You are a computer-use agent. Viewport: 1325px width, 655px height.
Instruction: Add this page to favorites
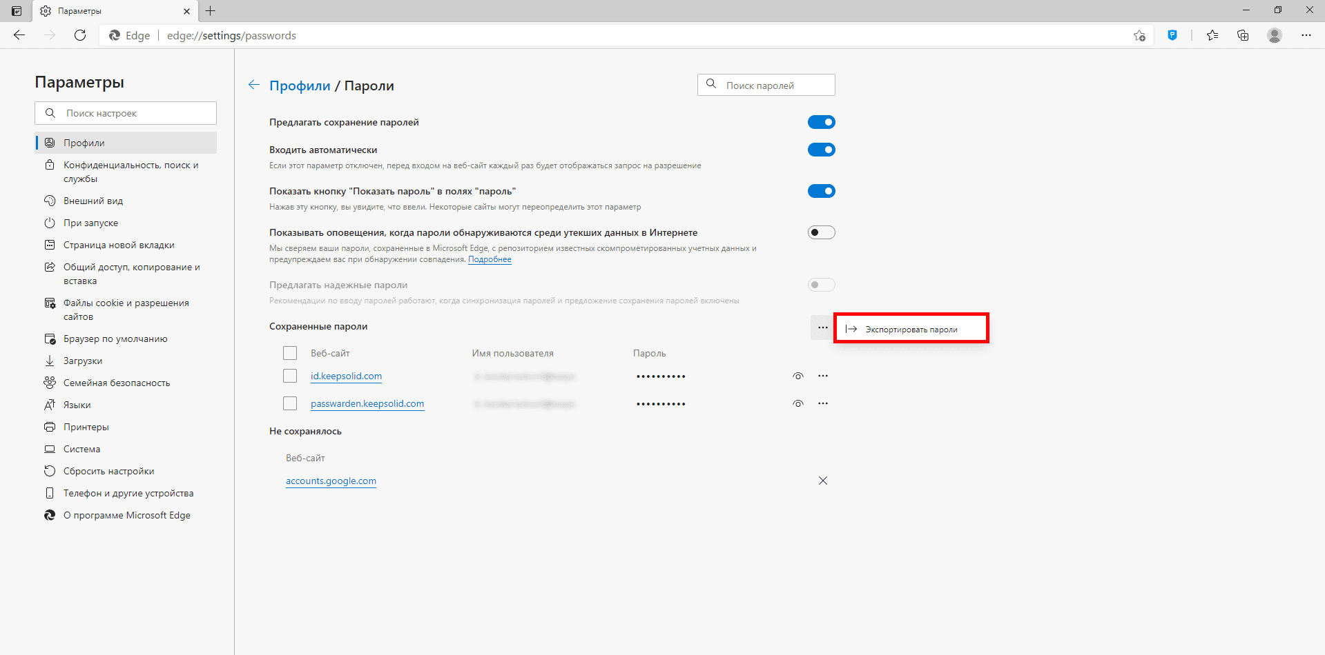pos(1139,35)
